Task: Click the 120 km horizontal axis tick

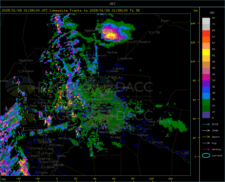Action: click(x=170, y=178)
